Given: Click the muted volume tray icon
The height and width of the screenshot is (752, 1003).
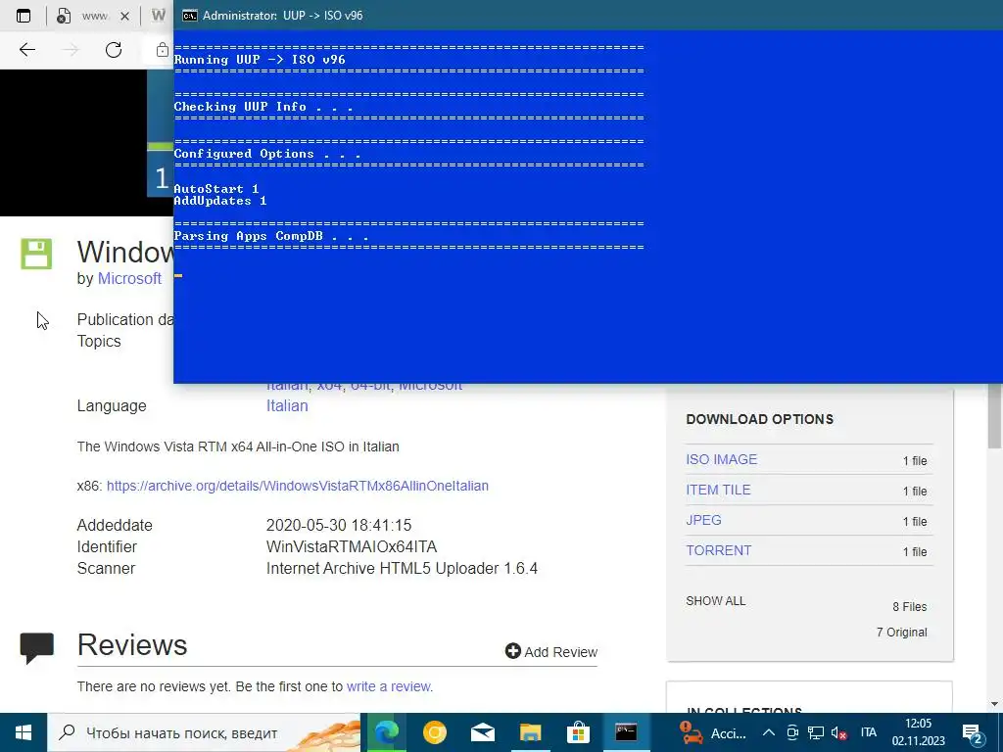Looking at the screenshot, I should [839, 732].
